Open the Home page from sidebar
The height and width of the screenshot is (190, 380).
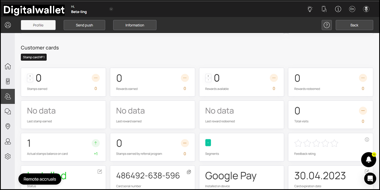(7, 66)
